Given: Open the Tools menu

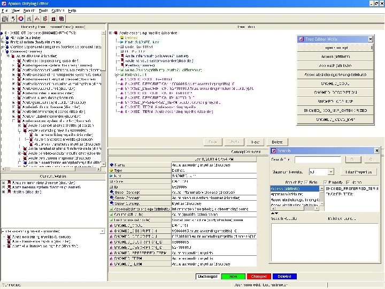Looking at the screenshot, I should [43, 10].
